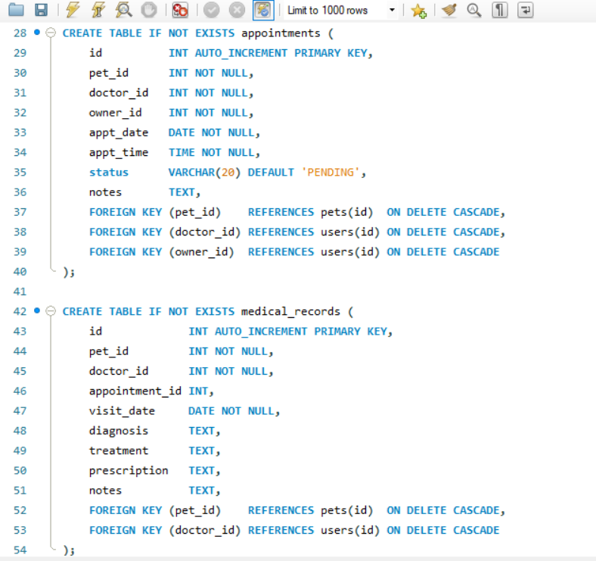The image size is (596, 561).
Task: Click doctor_id column on line 45
Action: 119,371
